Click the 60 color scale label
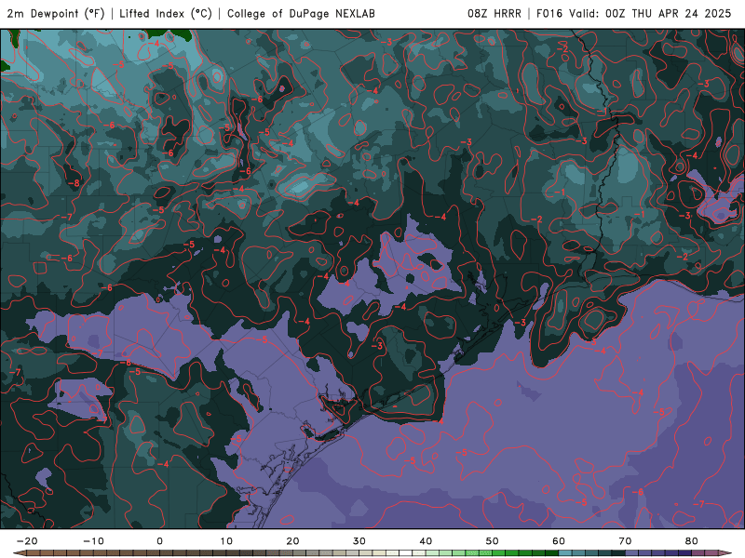 559,541
